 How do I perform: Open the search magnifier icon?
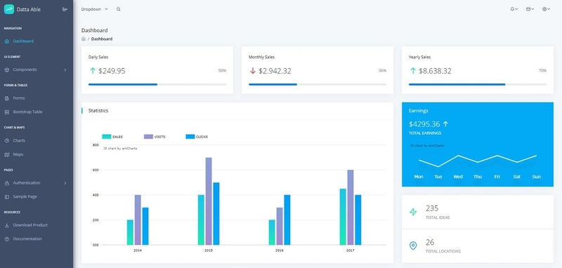[119, 9]
